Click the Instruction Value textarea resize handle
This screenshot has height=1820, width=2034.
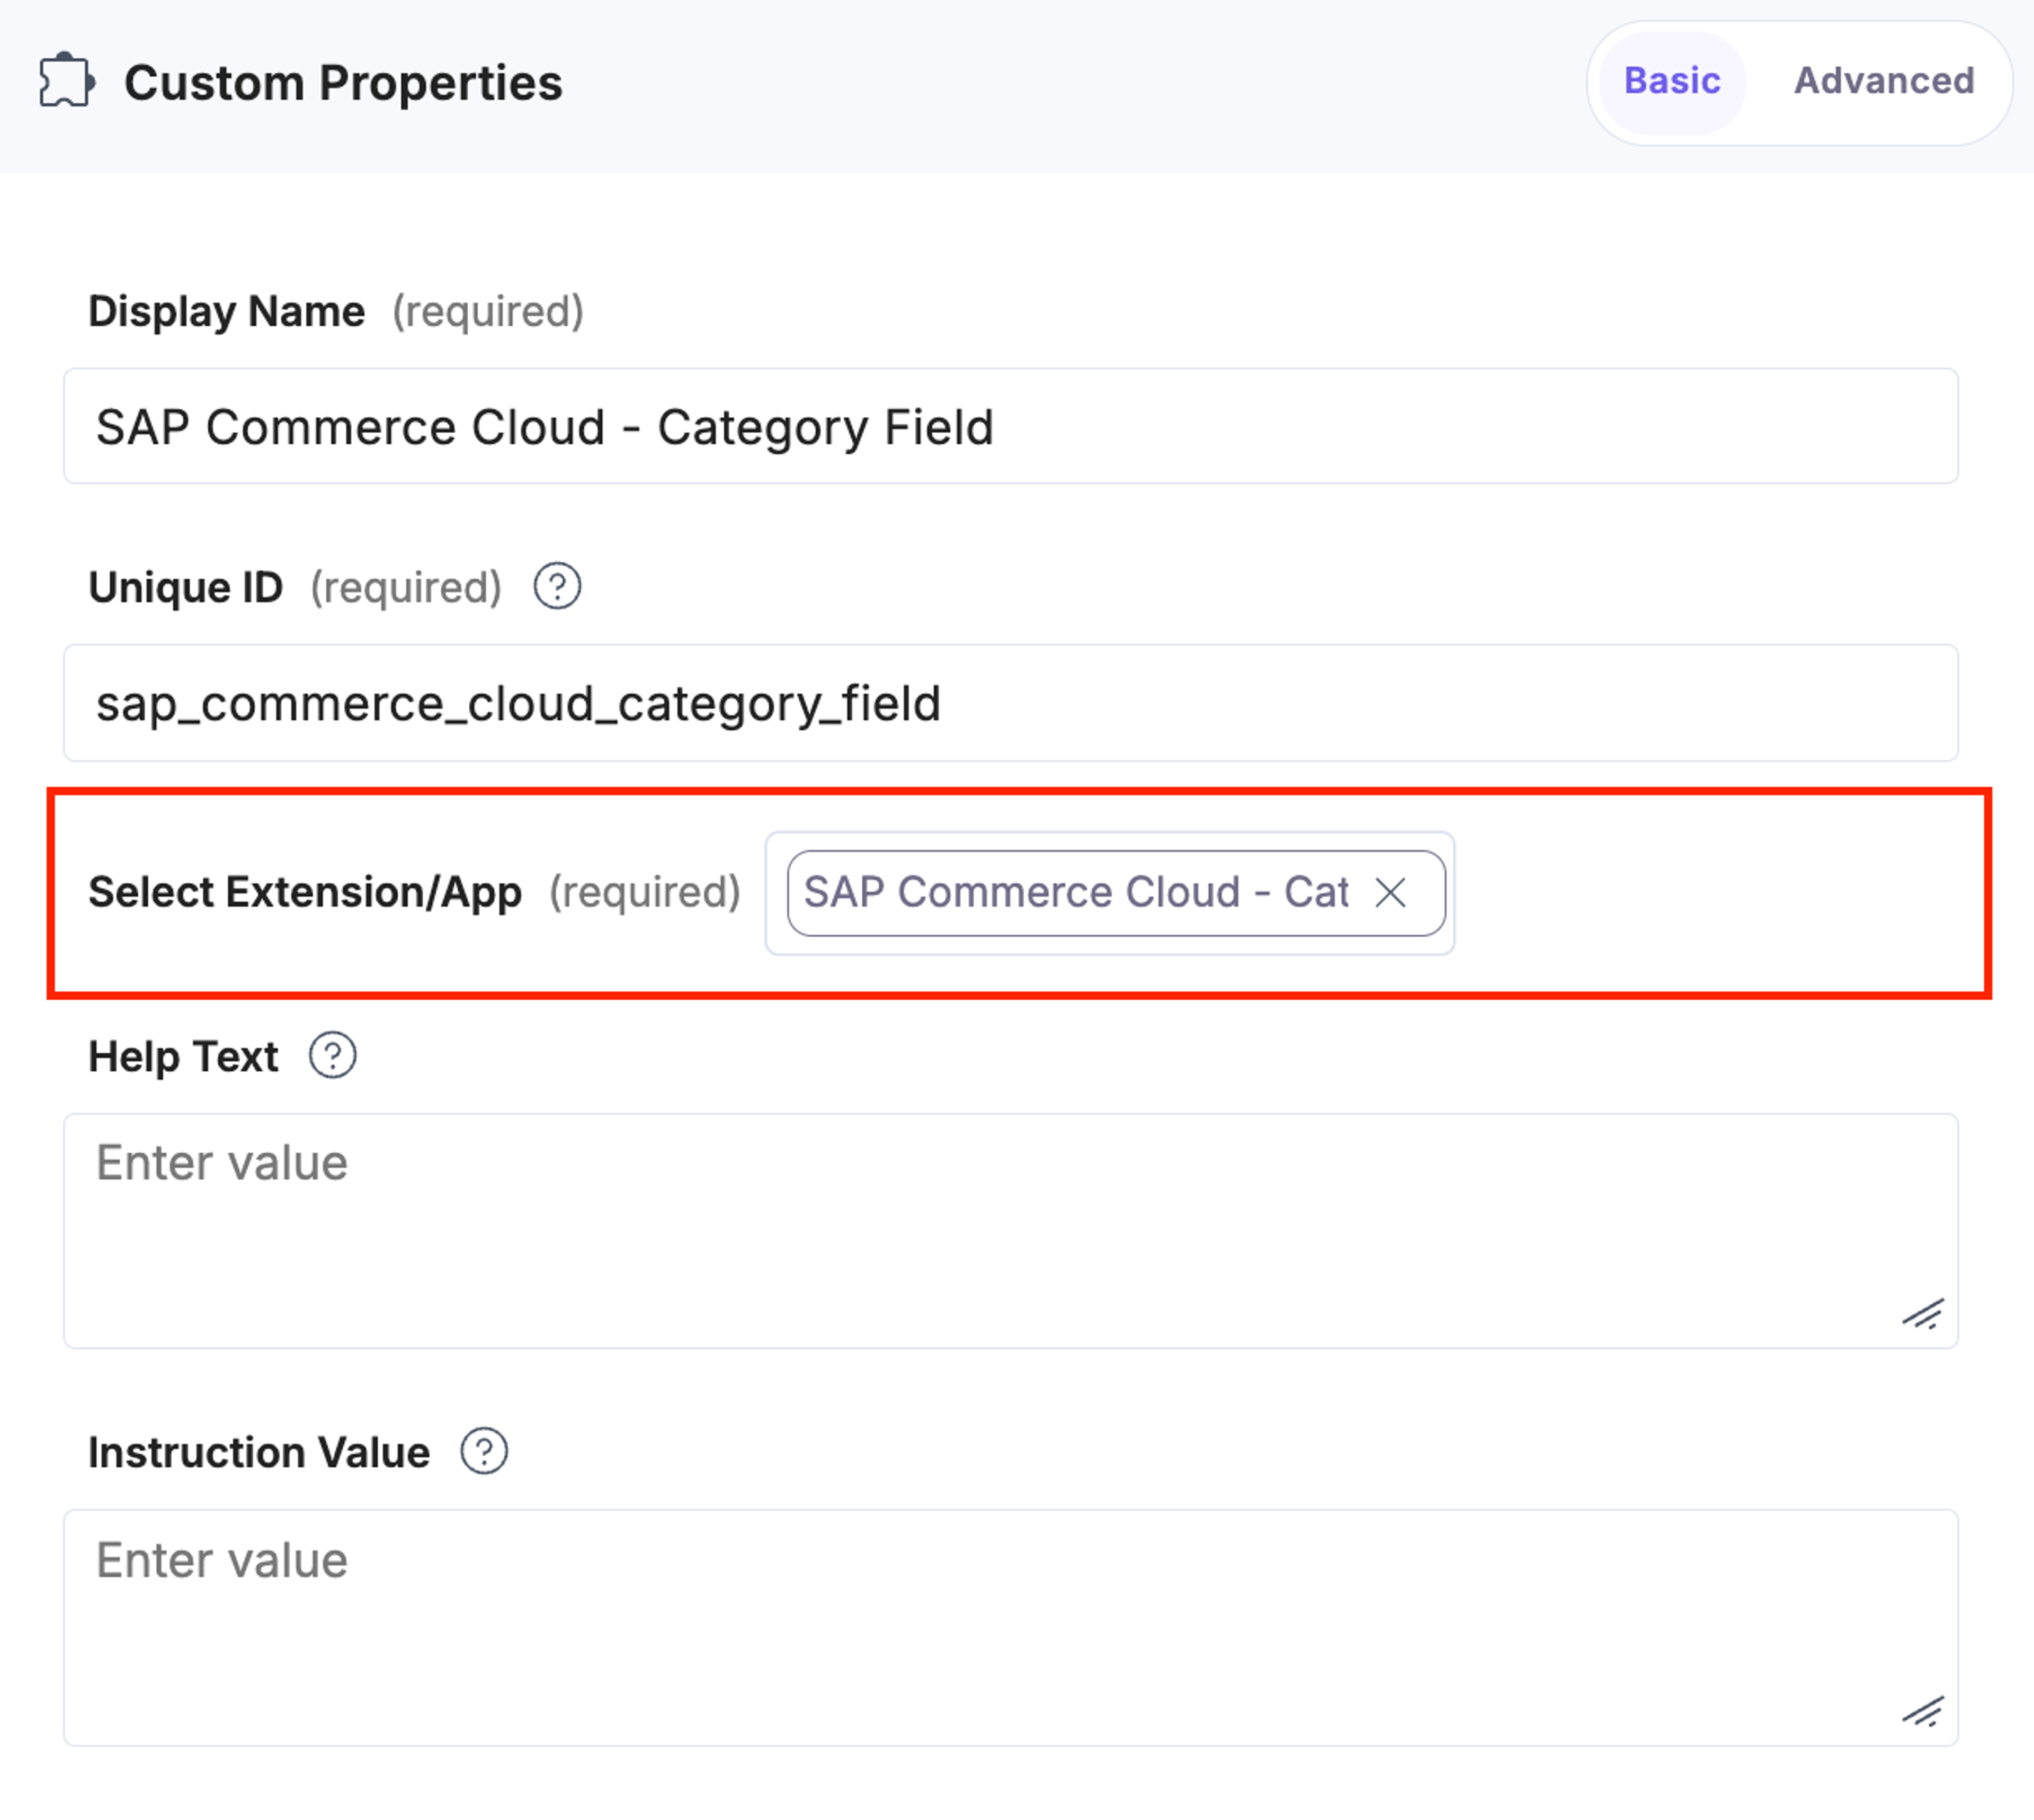[x=1922, y=1712]
